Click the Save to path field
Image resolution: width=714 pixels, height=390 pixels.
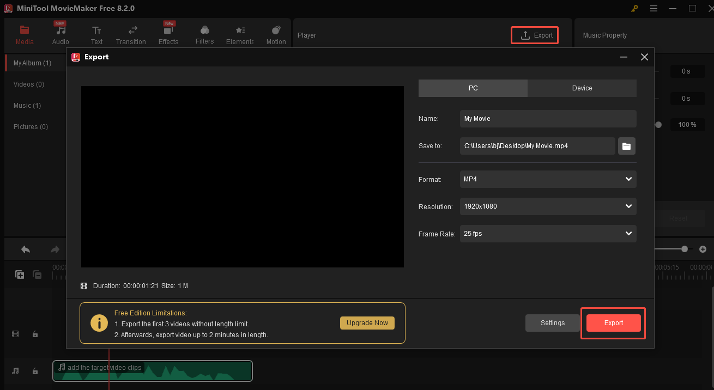pos(537,146)
